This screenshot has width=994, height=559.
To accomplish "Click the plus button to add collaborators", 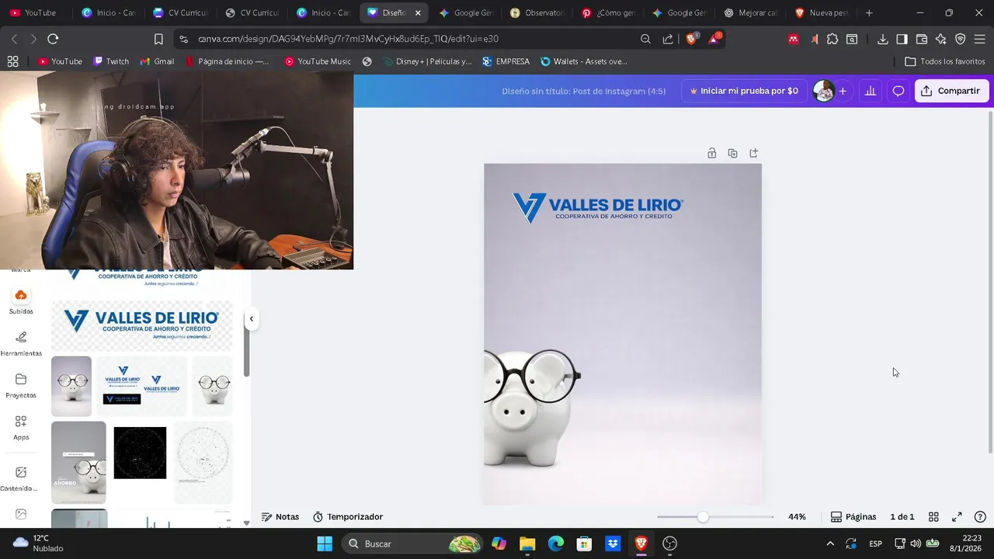I will (843, 91).
